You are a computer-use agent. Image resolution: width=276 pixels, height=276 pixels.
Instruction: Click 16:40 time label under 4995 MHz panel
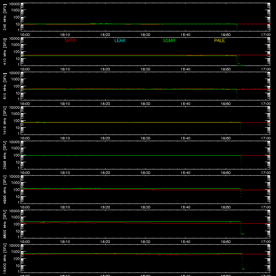click(186, 207)
